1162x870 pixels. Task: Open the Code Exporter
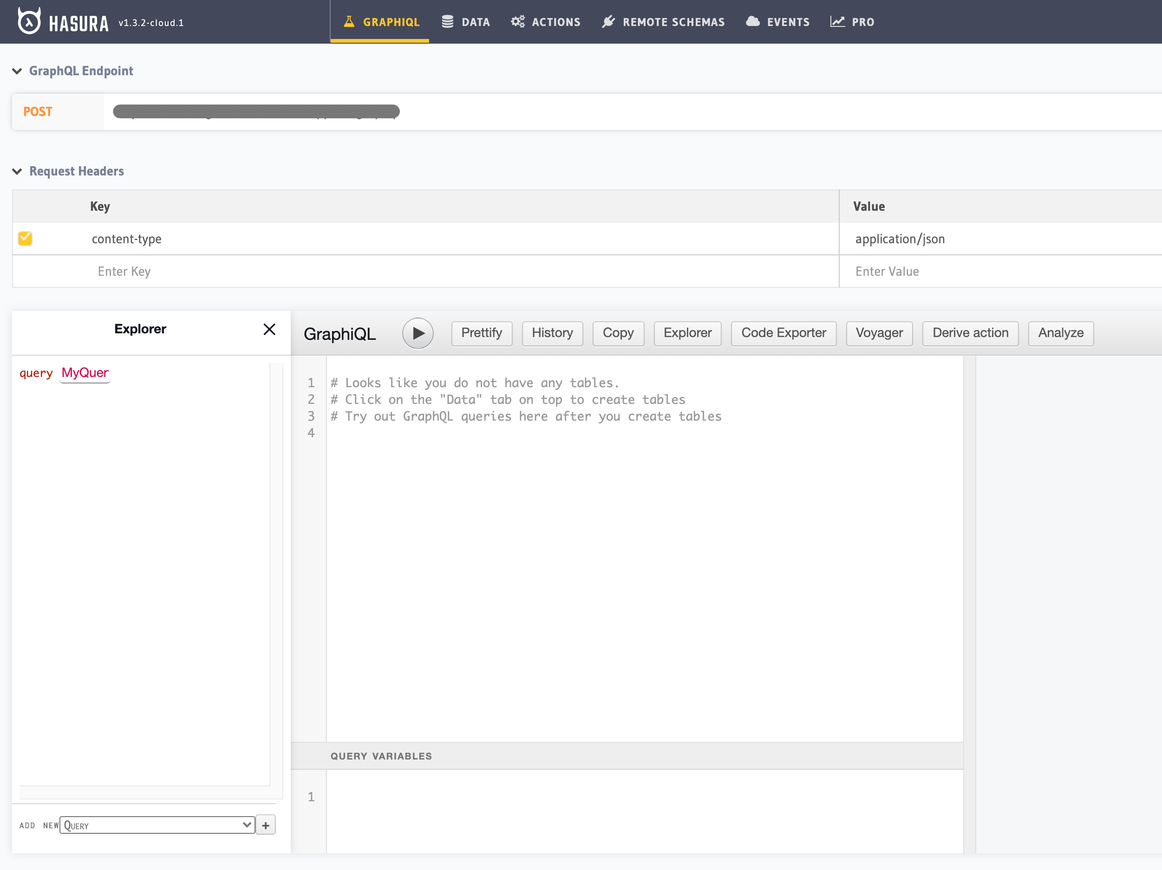pyautogui.click(x=784, y=333)
